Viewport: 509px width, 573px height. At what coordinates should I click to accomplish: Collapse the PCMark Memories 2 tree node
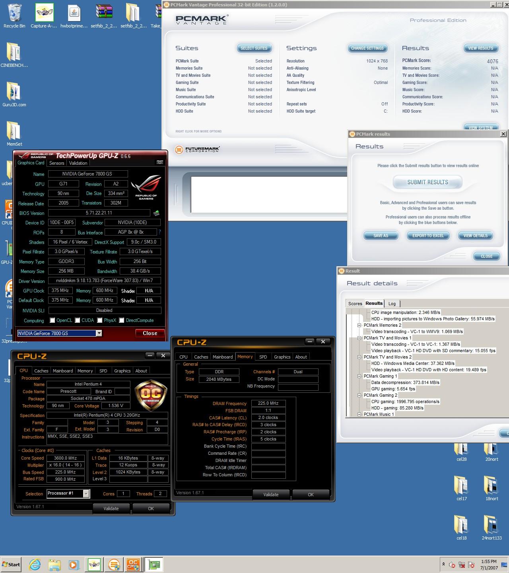point(359,325)
